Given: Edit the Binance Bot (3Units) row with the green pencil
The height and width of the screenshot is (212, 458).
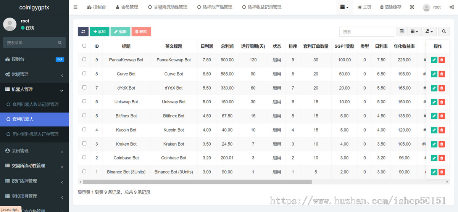Looking at the screenshot, I should click(434, 172).
